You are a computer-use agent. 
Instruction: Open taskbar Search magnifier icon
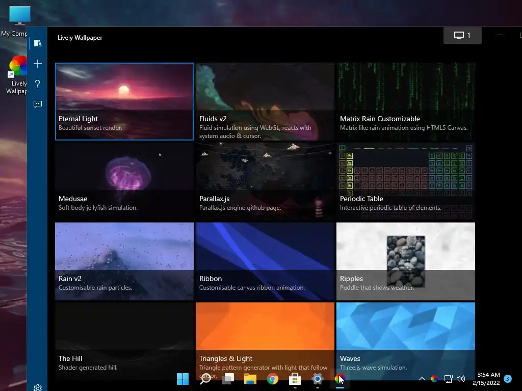(205, 379)
